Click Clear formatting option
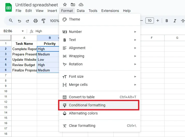This screenshot has height=137, width=185. (82, 126)
